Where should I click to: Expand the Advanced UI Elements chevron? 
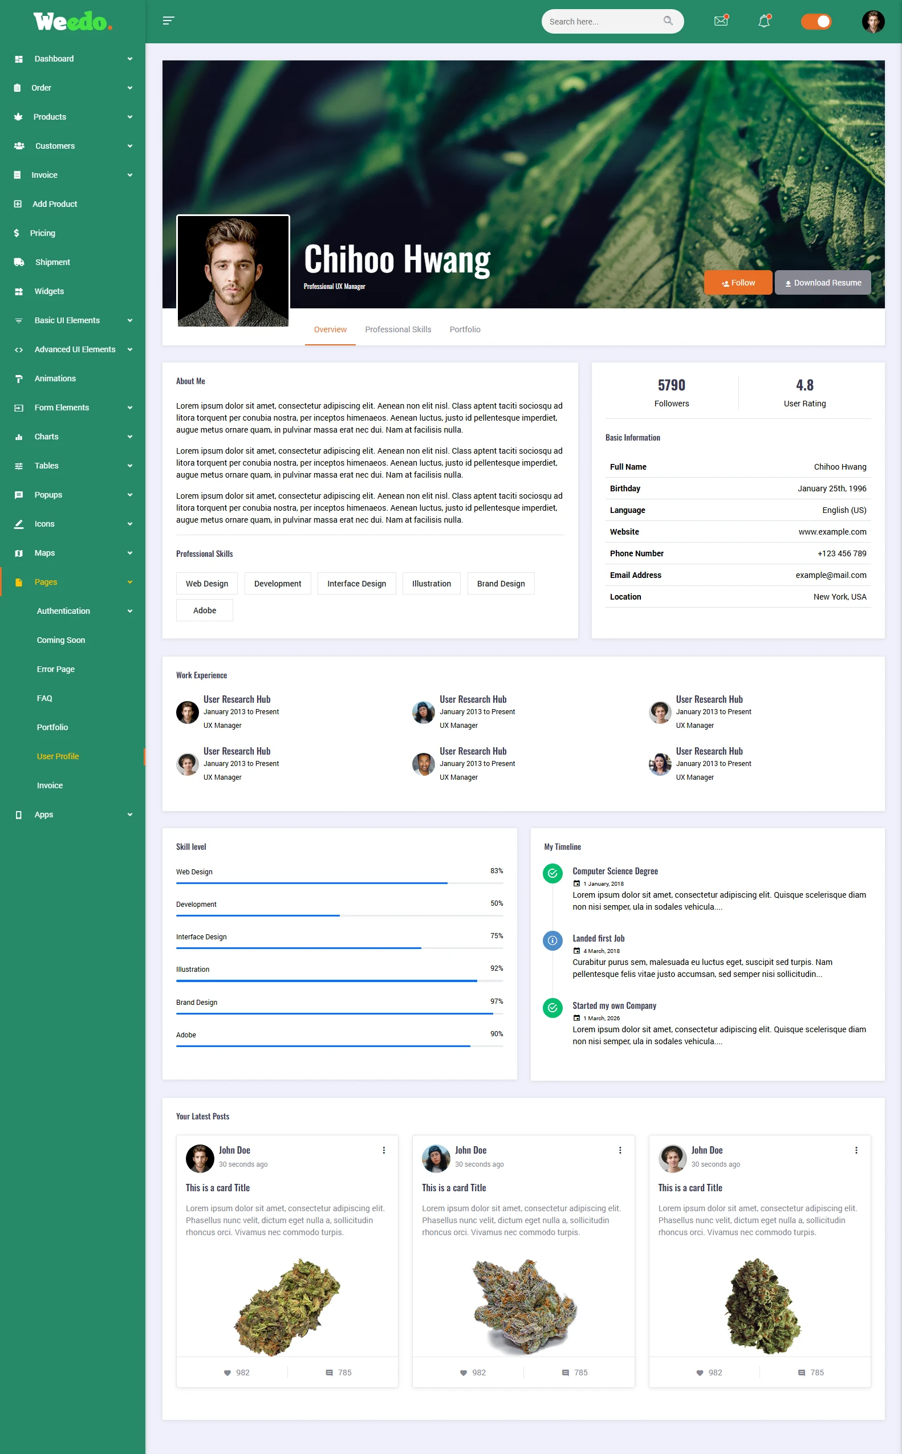[130, 349]
